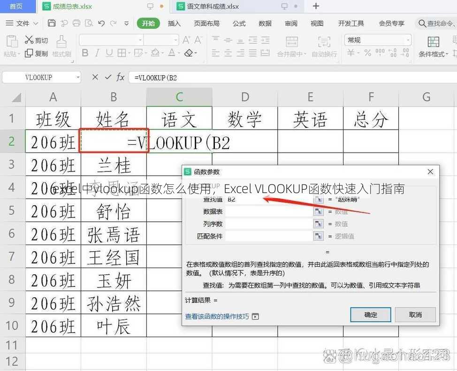Click 确定 in the function arguments dialog
Image resolution: width=457 pixels, height=371 pixels.
(371, 315)
